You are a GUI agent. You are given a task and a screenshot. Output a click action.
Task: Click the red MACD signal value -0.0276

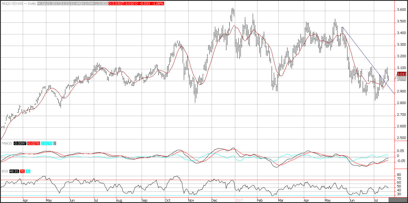(33, 143)
